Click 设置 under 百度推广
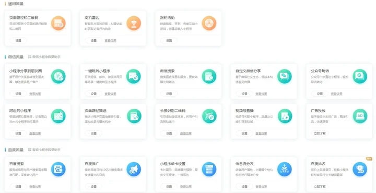Viewport: 376px width, 193px height. [93, 187]
